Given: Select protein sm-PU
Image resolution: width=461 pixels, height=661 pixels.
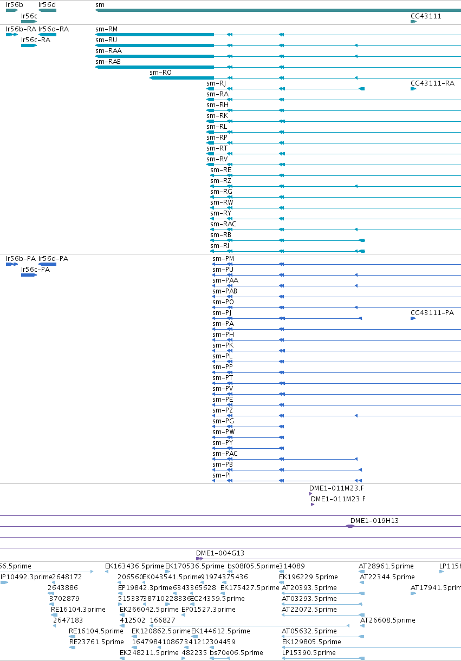Looking at the screenshot, I should 223,269.
